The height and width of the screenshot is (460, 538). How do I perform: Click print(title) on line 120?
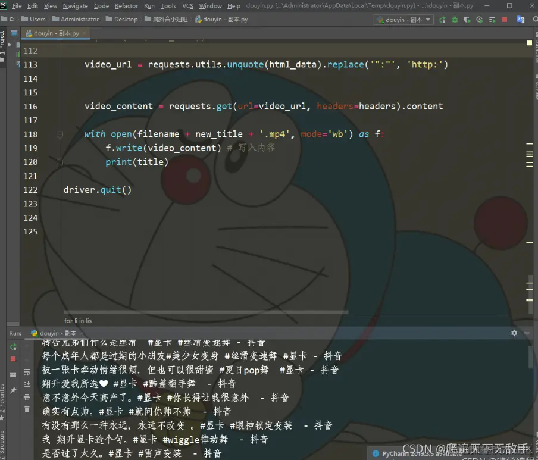click(137, 162)
